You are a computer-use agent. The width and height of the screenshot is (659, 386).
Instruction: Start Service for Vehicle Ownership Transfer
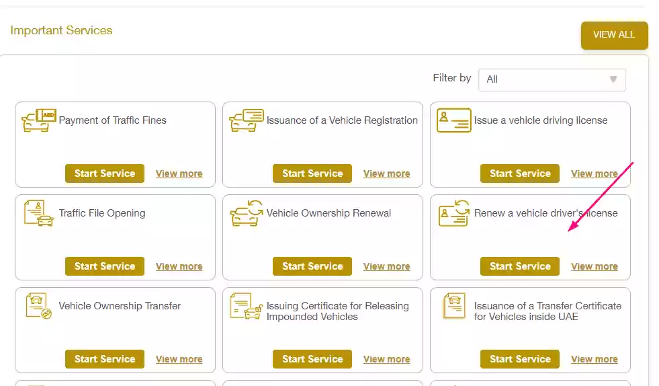[x=105, y=358]
